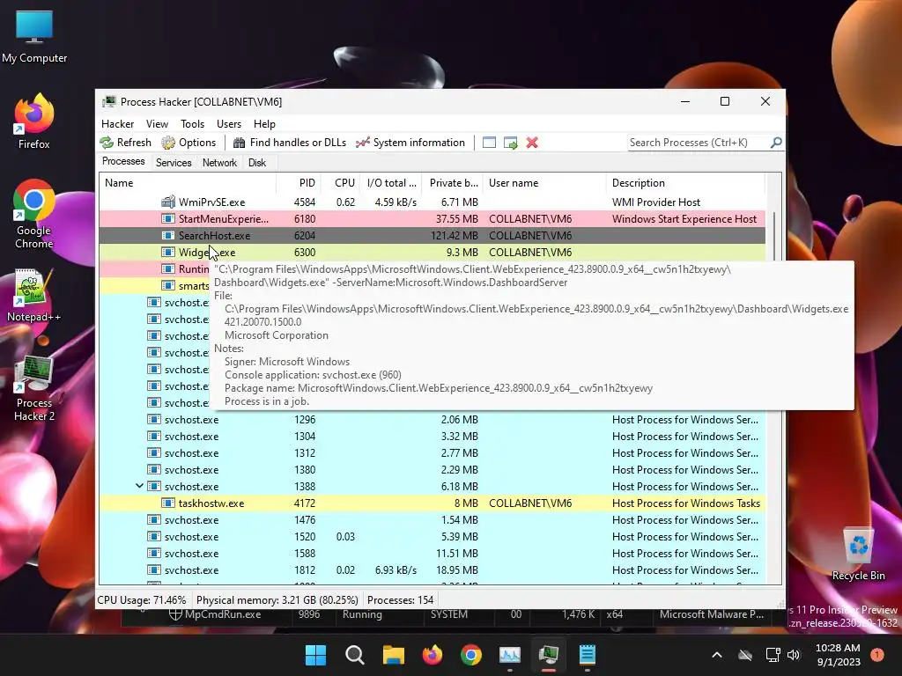
Task: Select the svchost.exe PID 1296 icon
Action: [153, 420]
